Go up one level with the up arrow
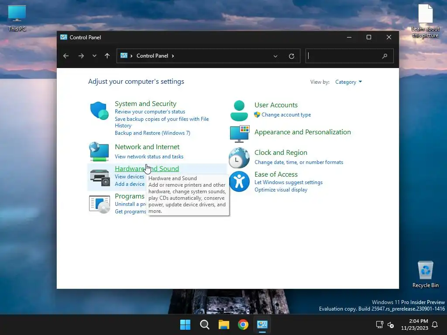This screenshot has height=335, width=447. coord(107,56)
